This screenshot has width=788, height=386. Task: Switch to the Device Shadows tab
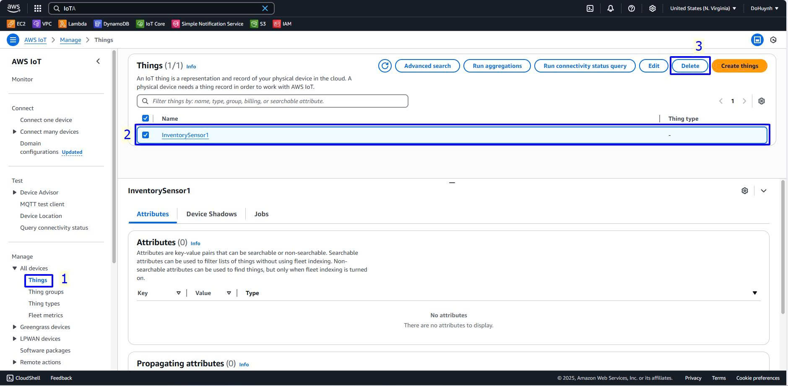pyautogui.click(x=211, y=214)
